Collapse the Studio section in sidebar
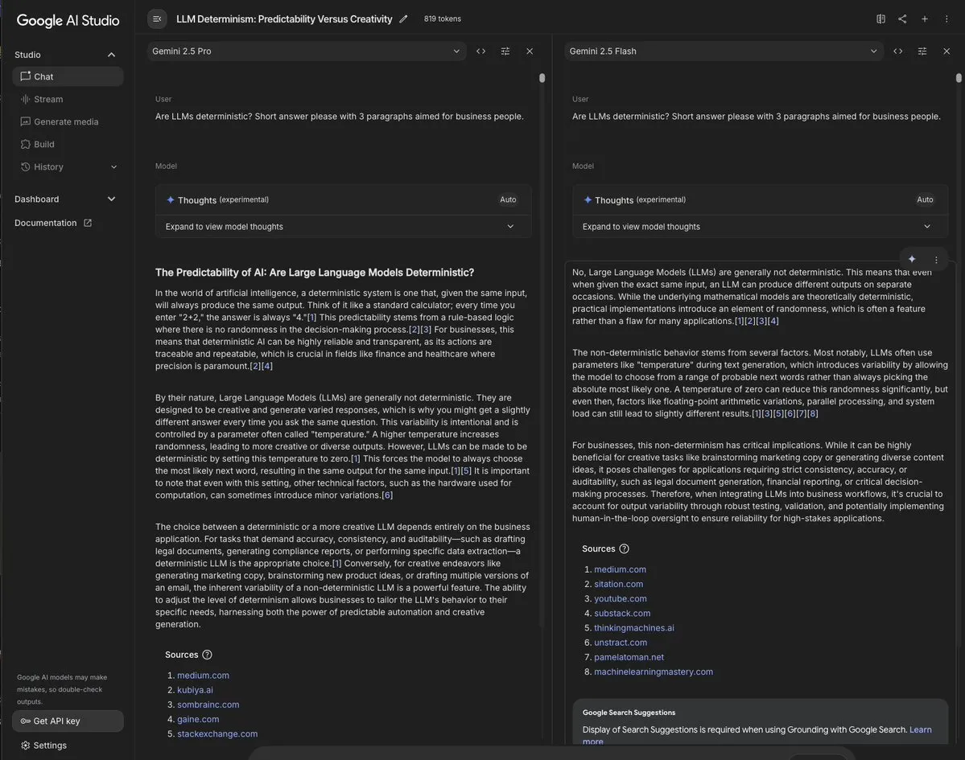Viewport: 965px width, 760px height. click(111, 55)
